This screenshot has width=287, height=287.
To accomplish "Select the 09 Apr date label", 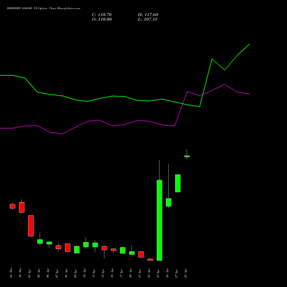I will pyautogui.click(x=75, y=273).
